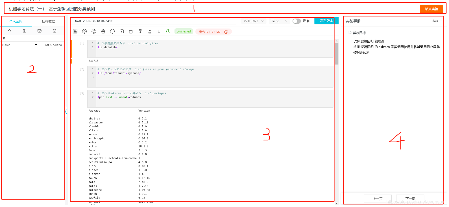Click text 了解 逻辑回归 的理论
449x207 pixels.
coord(369,41)
